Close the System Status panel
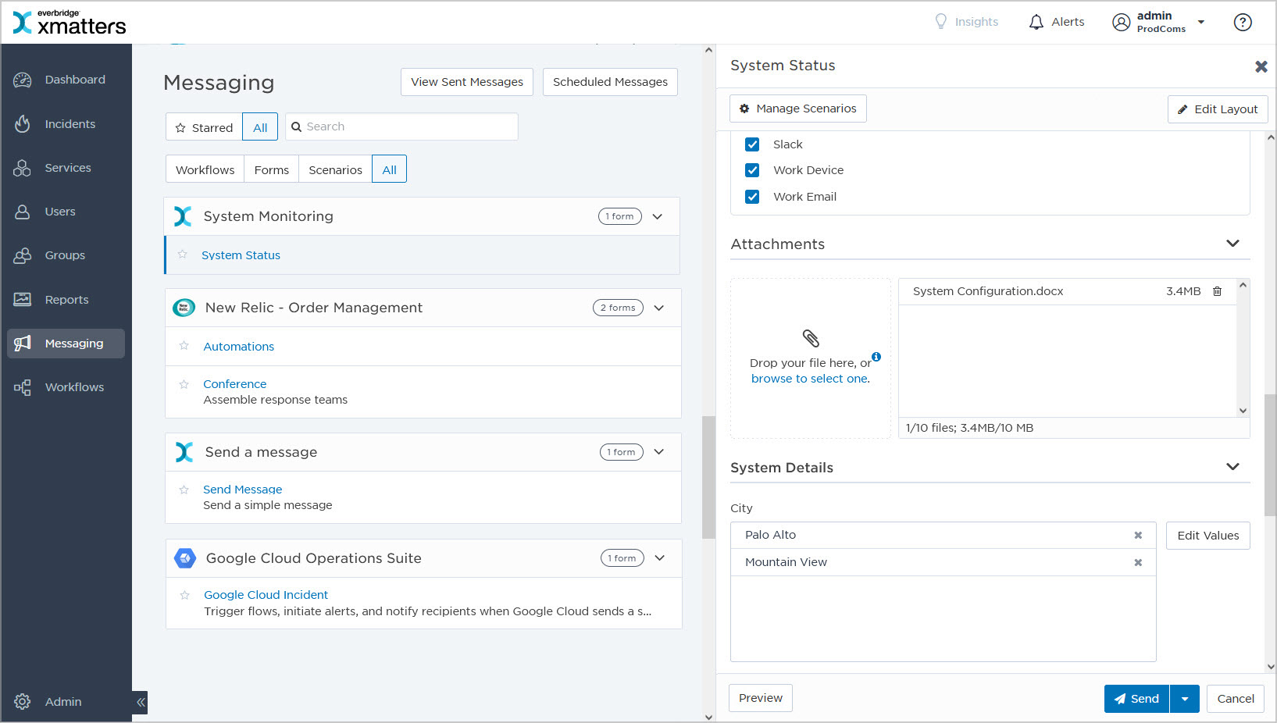This screenshot has width=1277, height=723. point(1261,66)
